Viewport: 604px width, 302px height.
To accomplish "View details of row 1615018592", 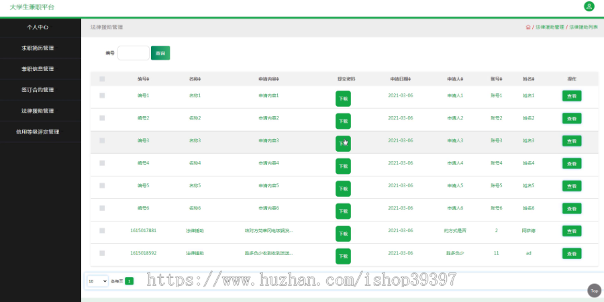I will [x=572, y=254].
